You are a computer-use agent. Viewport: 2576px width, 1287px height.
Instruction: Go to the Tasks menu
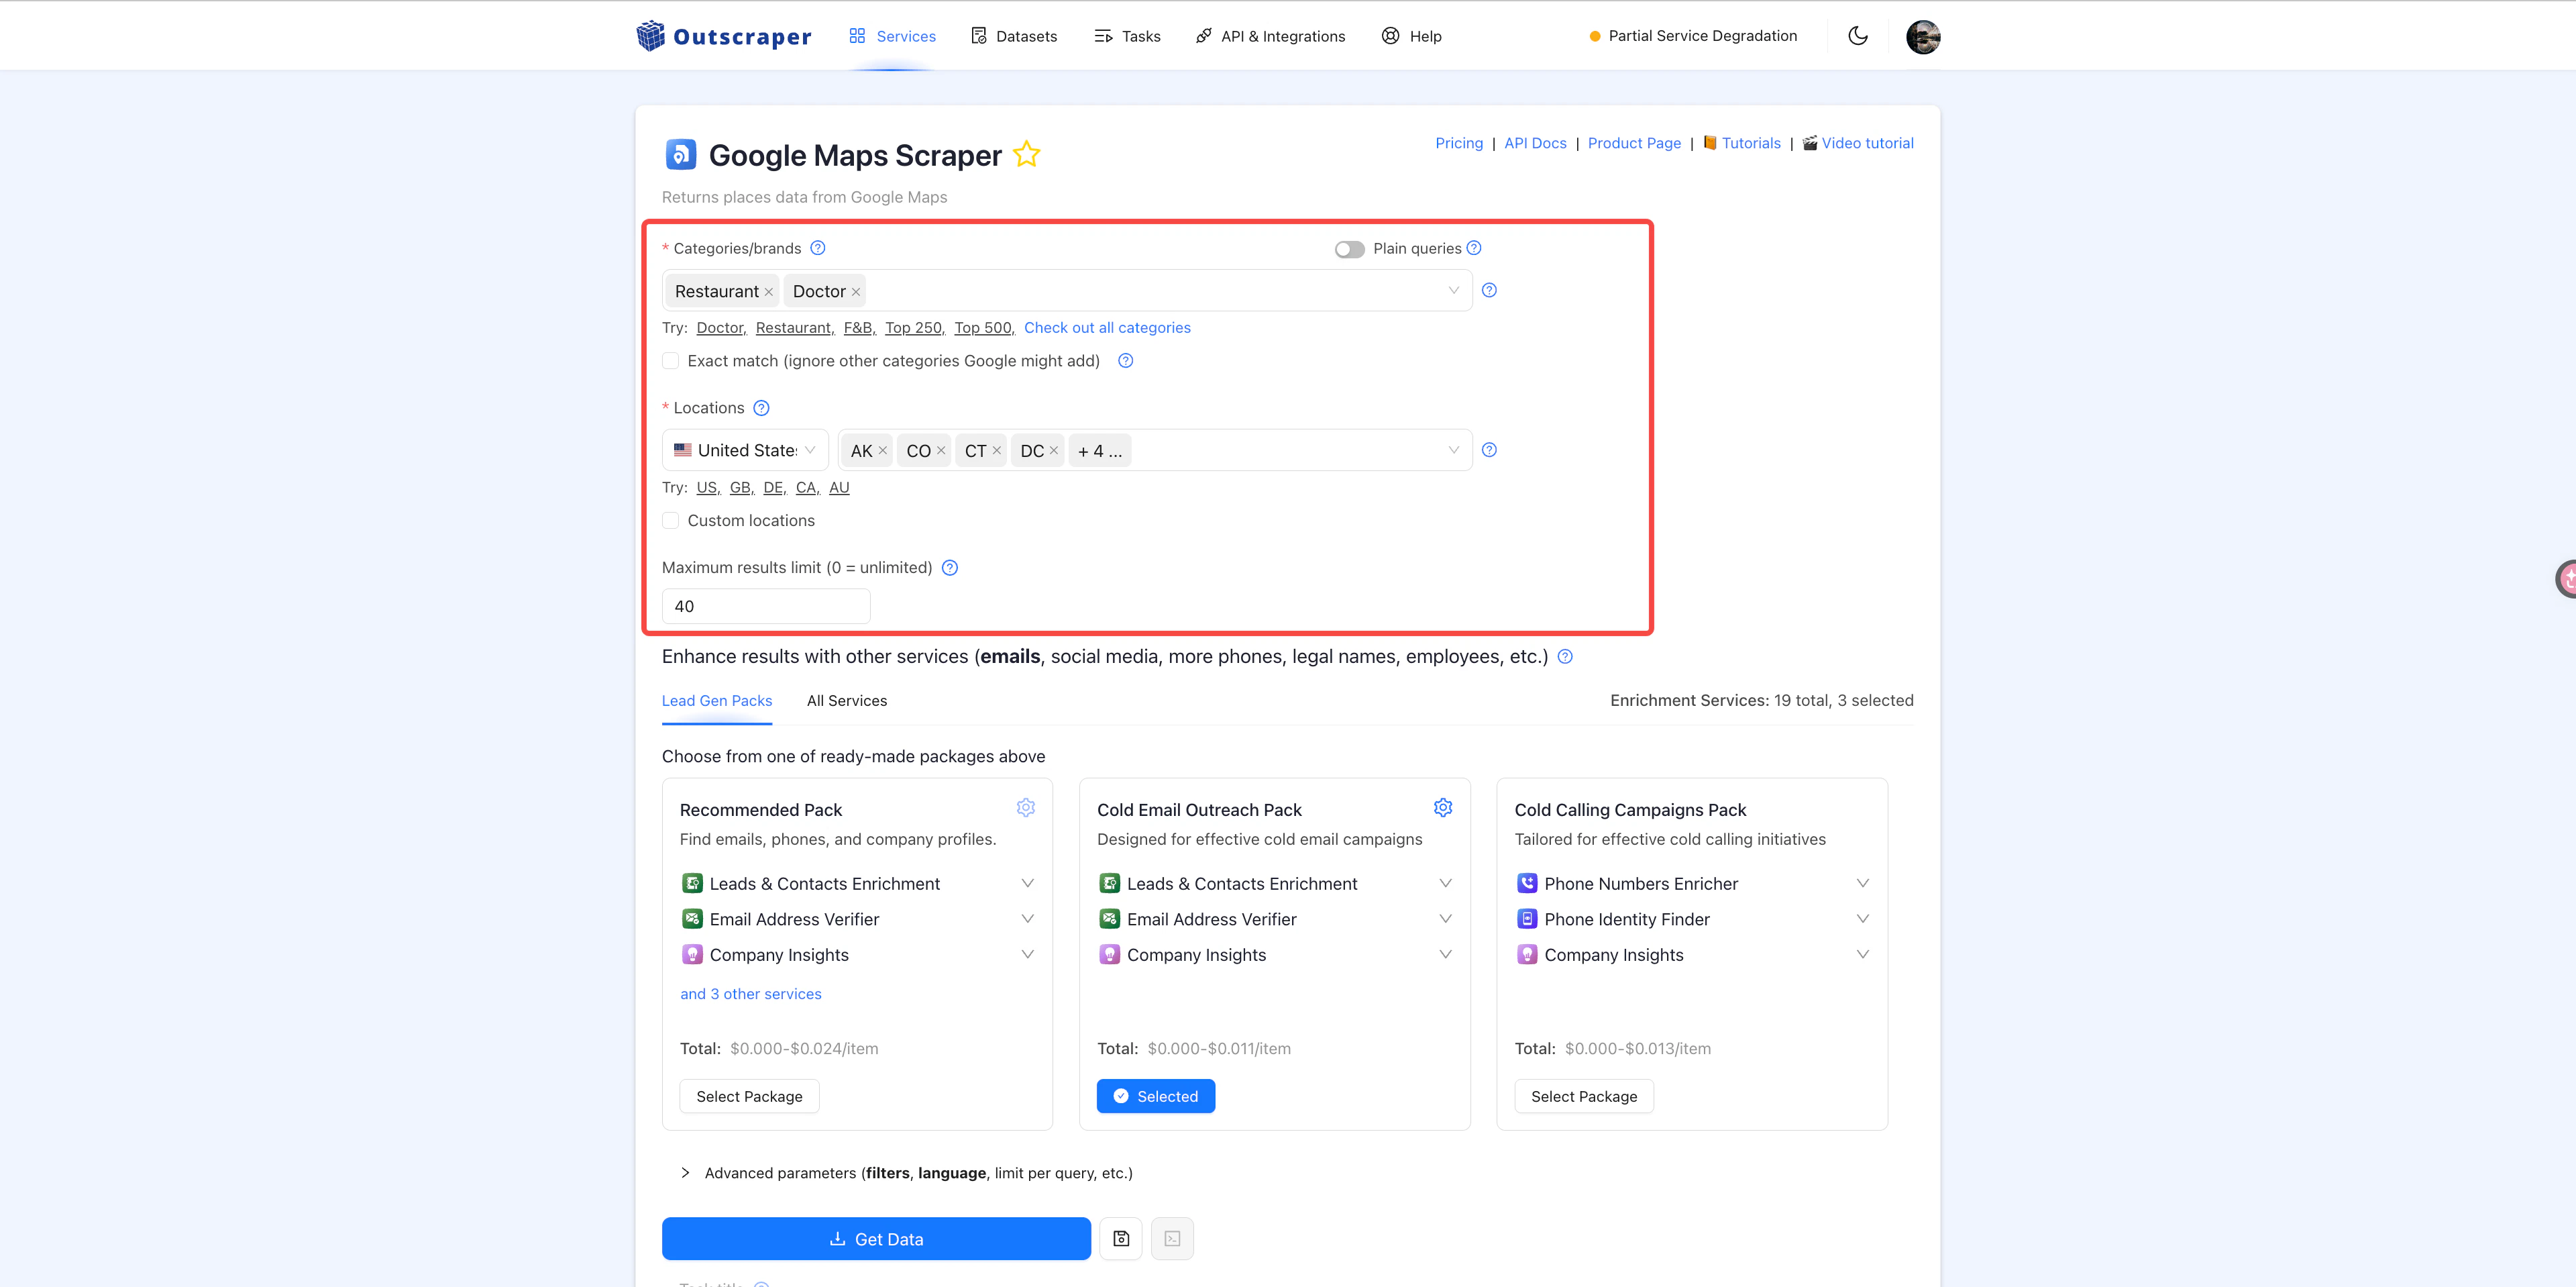point(1127,36)
